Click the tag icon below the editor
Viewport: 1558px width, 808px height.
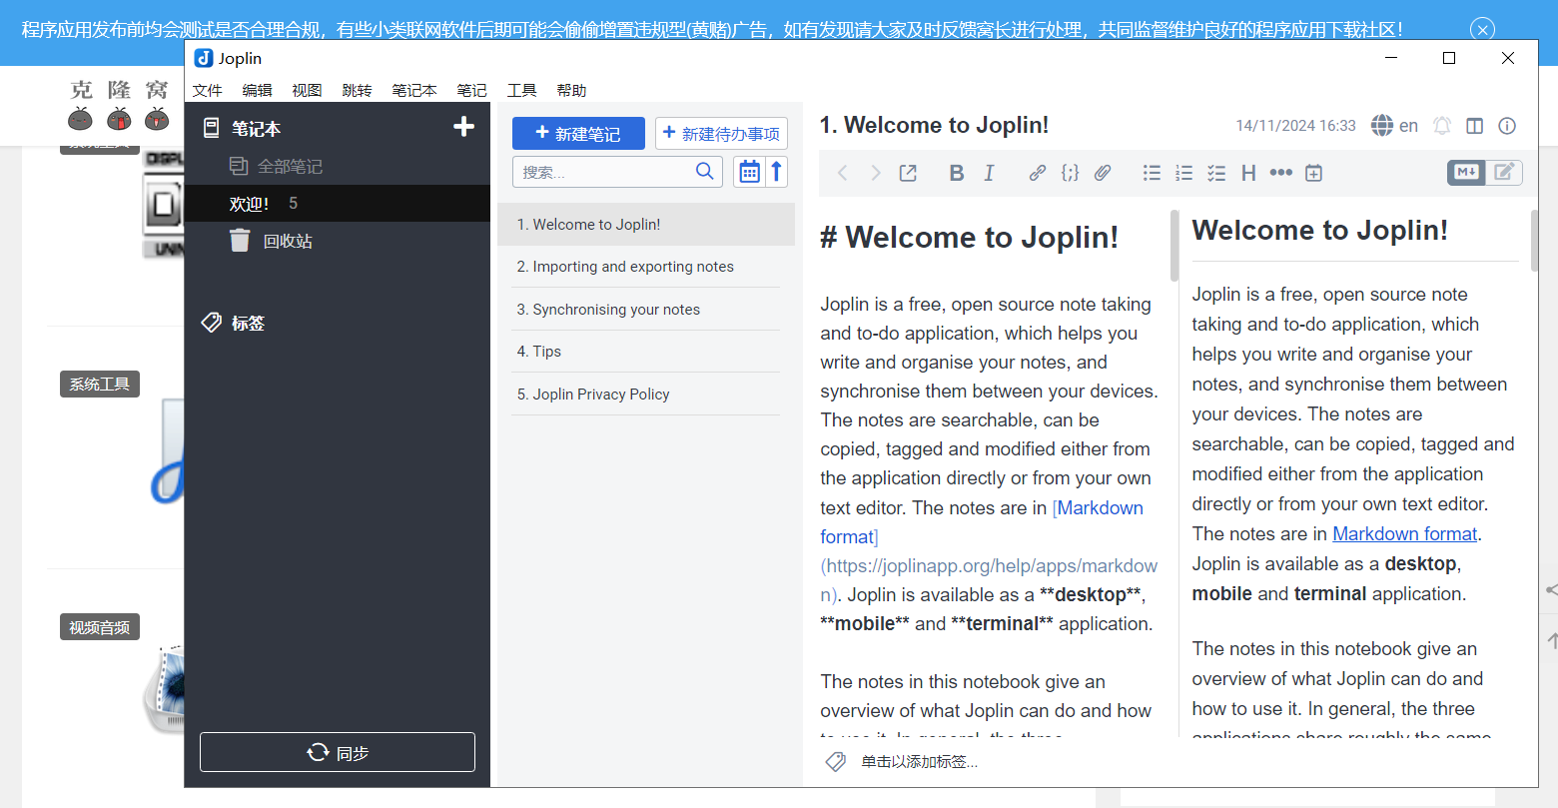pyautogui.click(x=836, y=762)
